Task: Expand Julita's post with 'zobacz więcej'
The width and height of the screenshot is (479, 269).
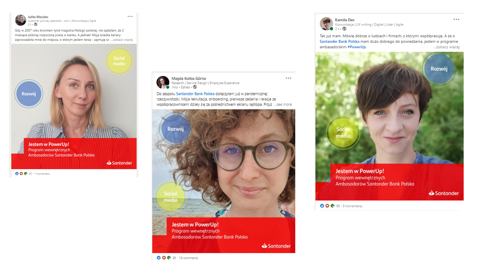Action: coord(122,40)
